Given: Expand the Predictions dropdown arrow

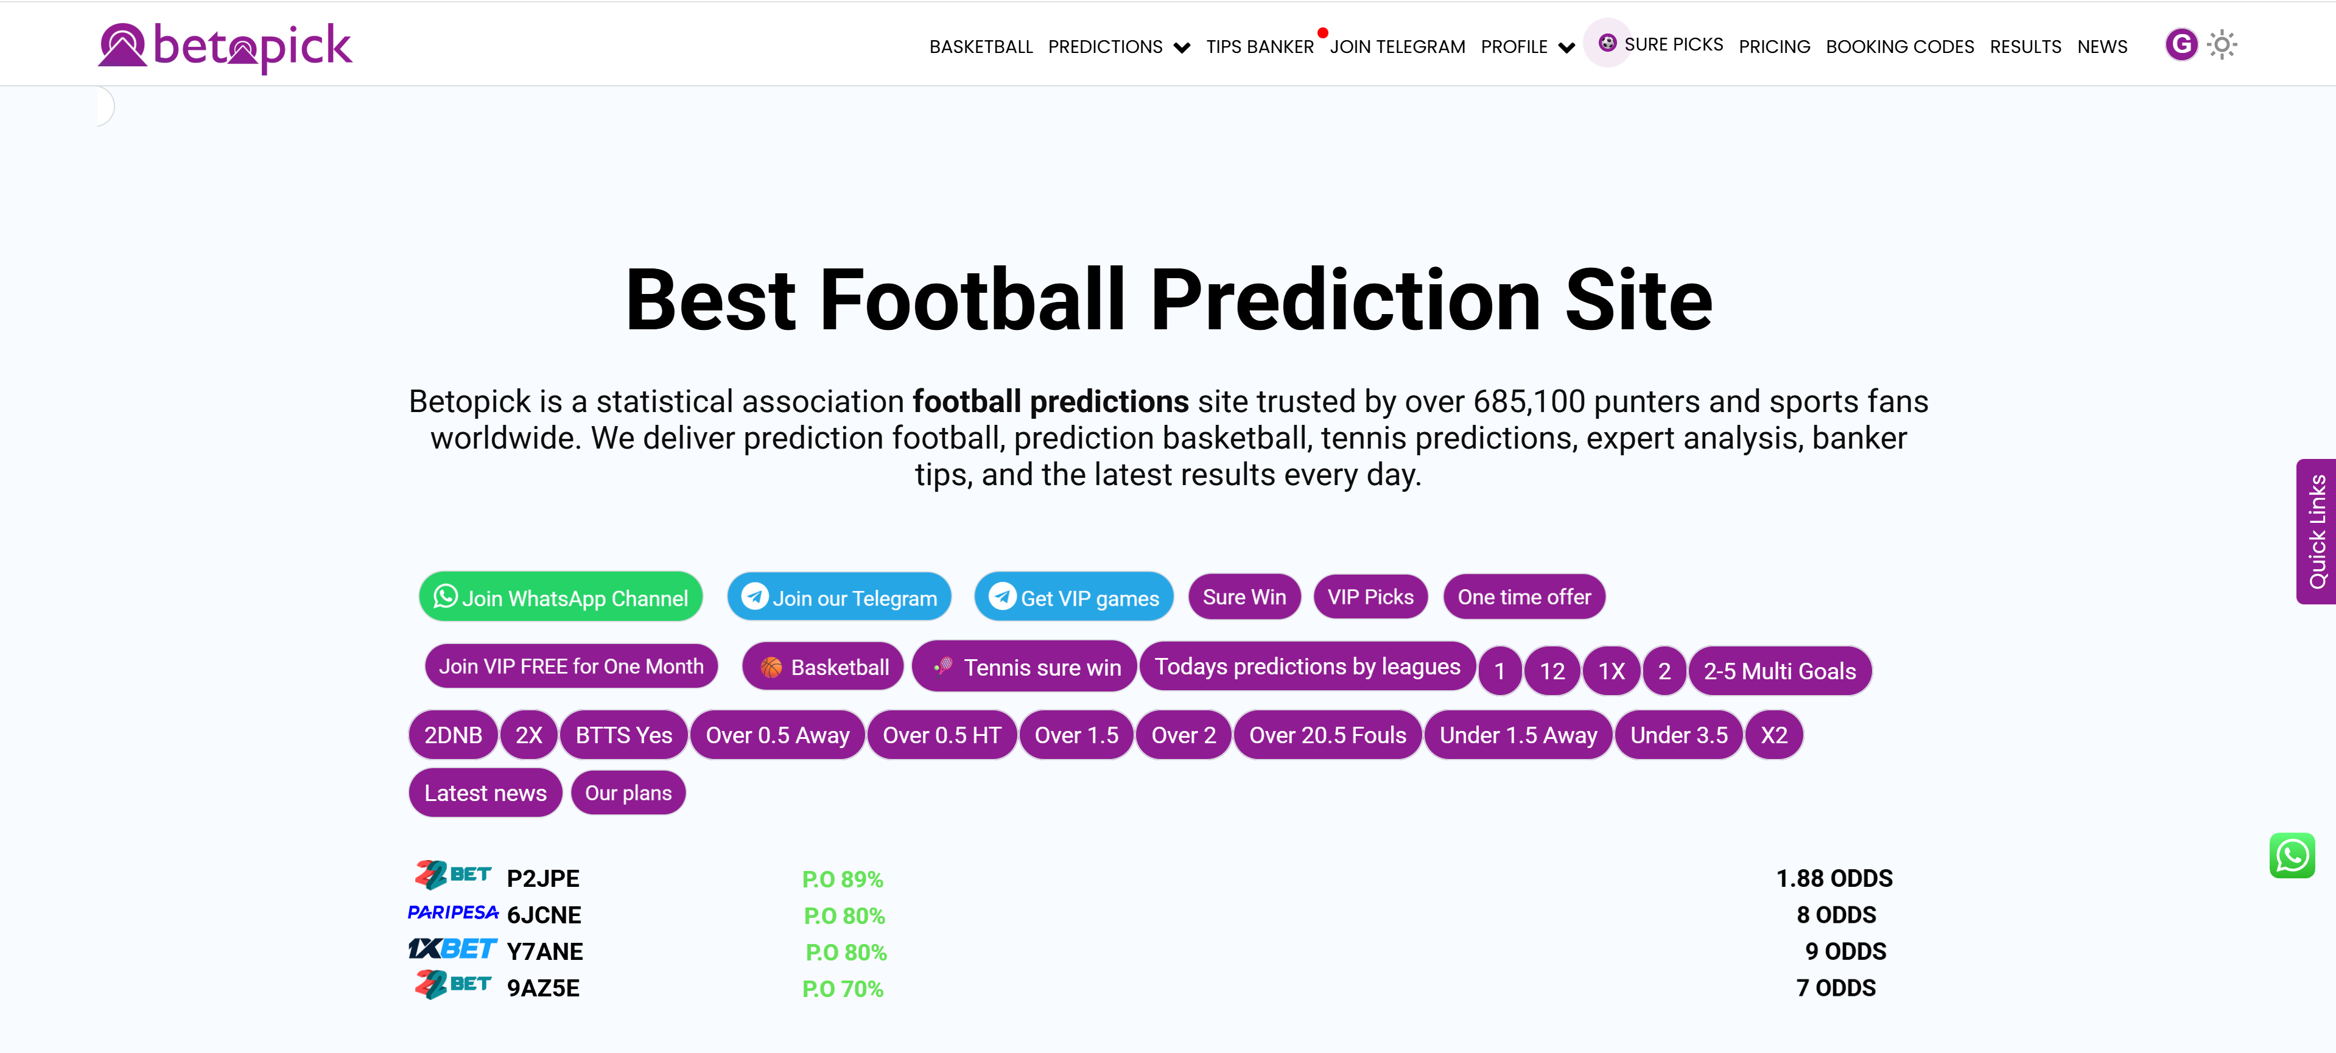Looking at the screenshot, I should coord(1182,48).
